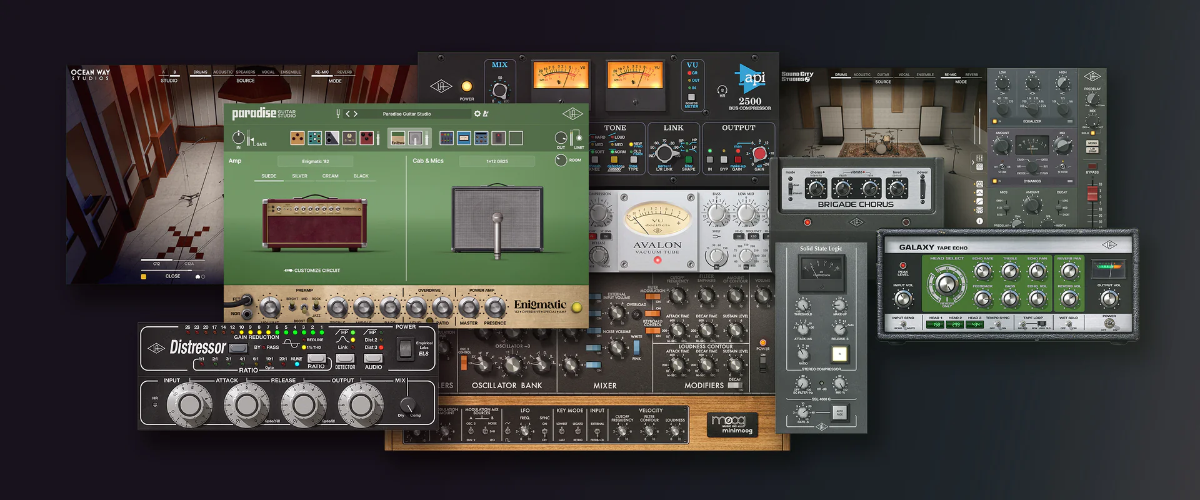1200x500 pixels.
Task: Toggle the API 2500 power lamp
Action: click(466, 86)
